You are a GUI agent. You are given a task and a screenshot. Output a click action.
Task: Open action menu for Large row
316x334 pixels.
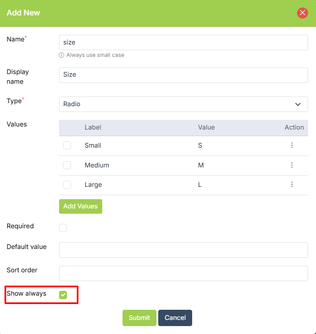[x=292, y=185]
